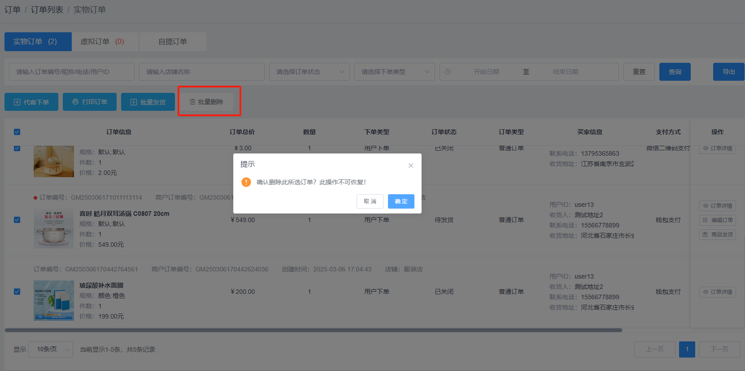This screenshot has height=371, width=745.
Task: Click 取消 to cancel the deletion
Action: [370, 201]
